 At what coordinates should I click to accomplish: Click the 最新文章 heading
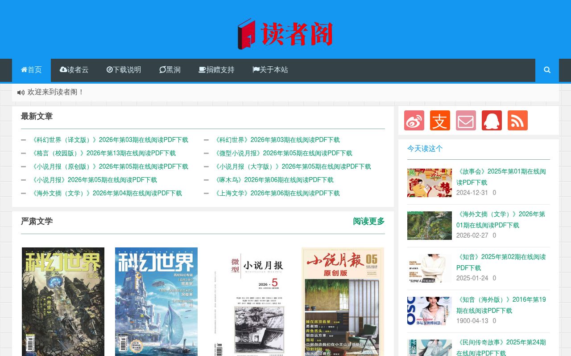[x=37, y=117]
